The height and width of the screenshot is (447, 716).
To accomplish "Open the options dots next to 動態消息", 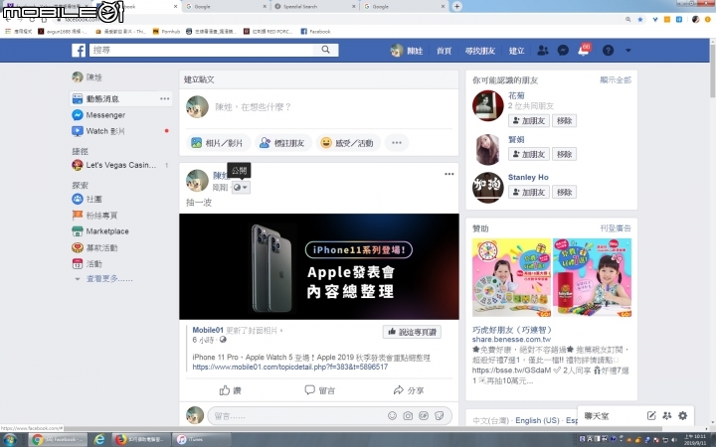I will [164, 98].
